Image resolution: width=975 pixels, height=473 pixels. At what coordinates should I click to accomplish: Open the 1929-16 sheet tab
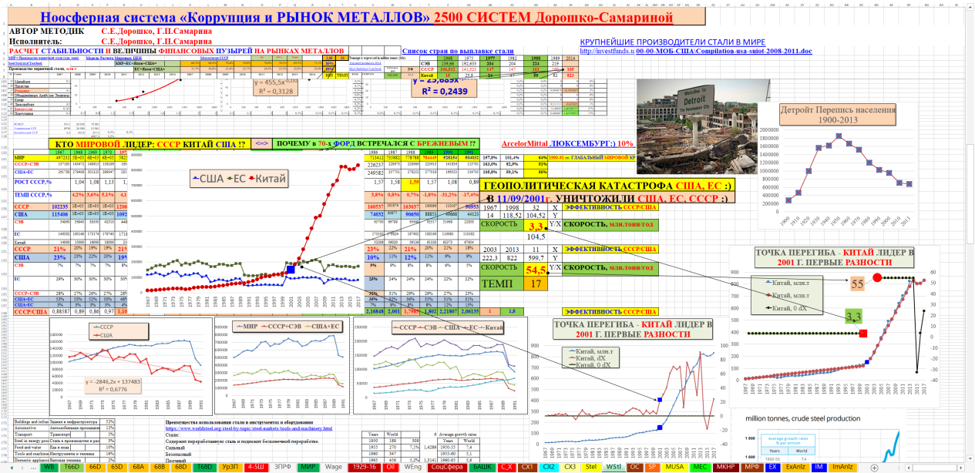tap(362, 468)
